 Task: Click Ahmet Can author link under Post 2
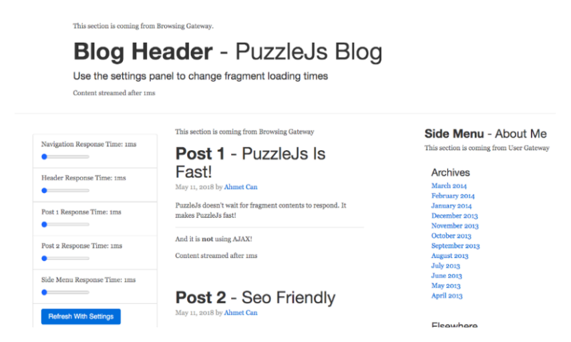(x=240, y=313)
